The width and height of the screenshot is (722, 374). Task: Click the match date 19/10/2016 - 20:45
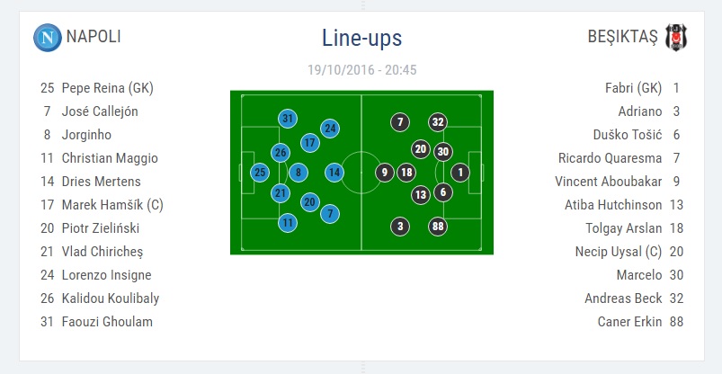coord(362,70)
